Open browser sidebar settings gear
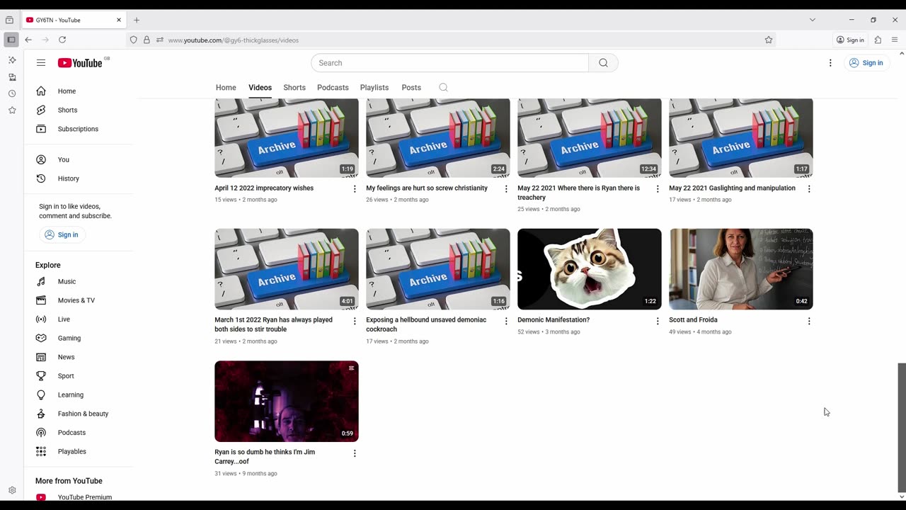Viewport: 906px width, 510px height. (12, 490)
